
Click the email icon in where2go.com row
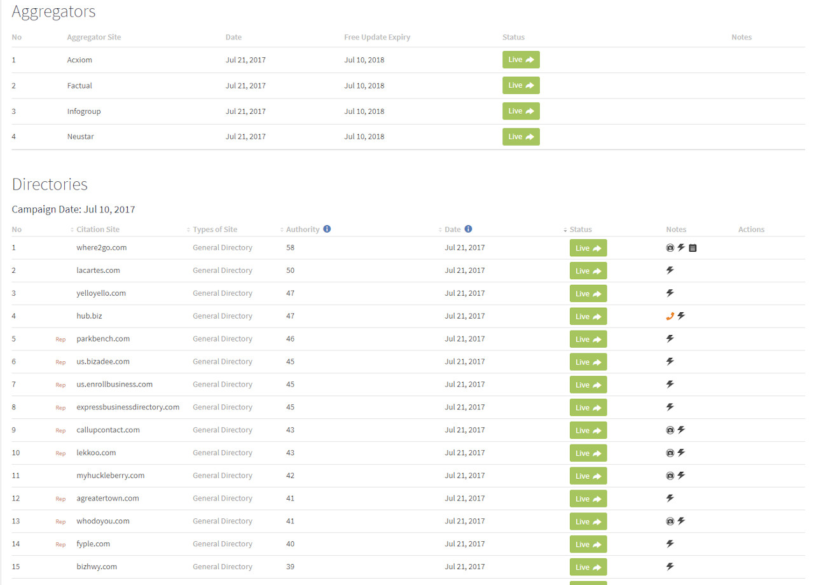click(x=670, y=248)
